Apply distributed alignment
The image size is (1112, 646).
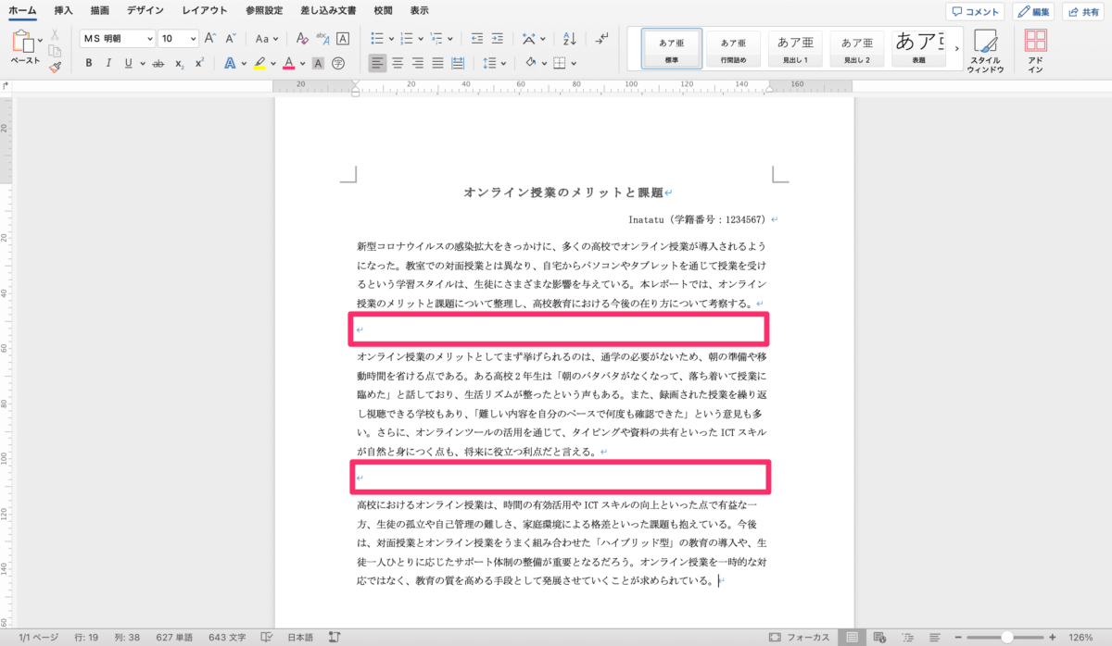(458, 63)
